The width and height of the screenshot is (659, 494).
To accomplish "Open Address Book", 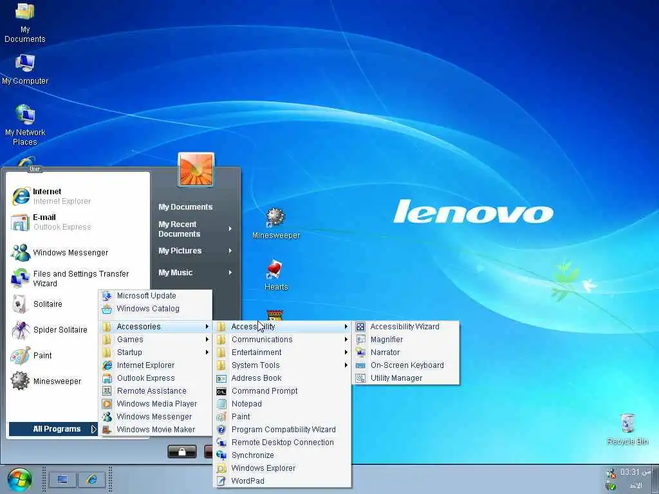I will (283, 378).
